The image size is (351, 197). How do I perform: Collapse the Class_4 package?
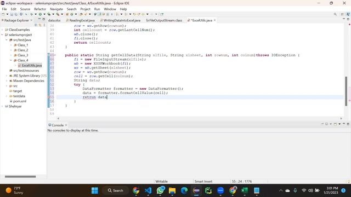point(11,60)
